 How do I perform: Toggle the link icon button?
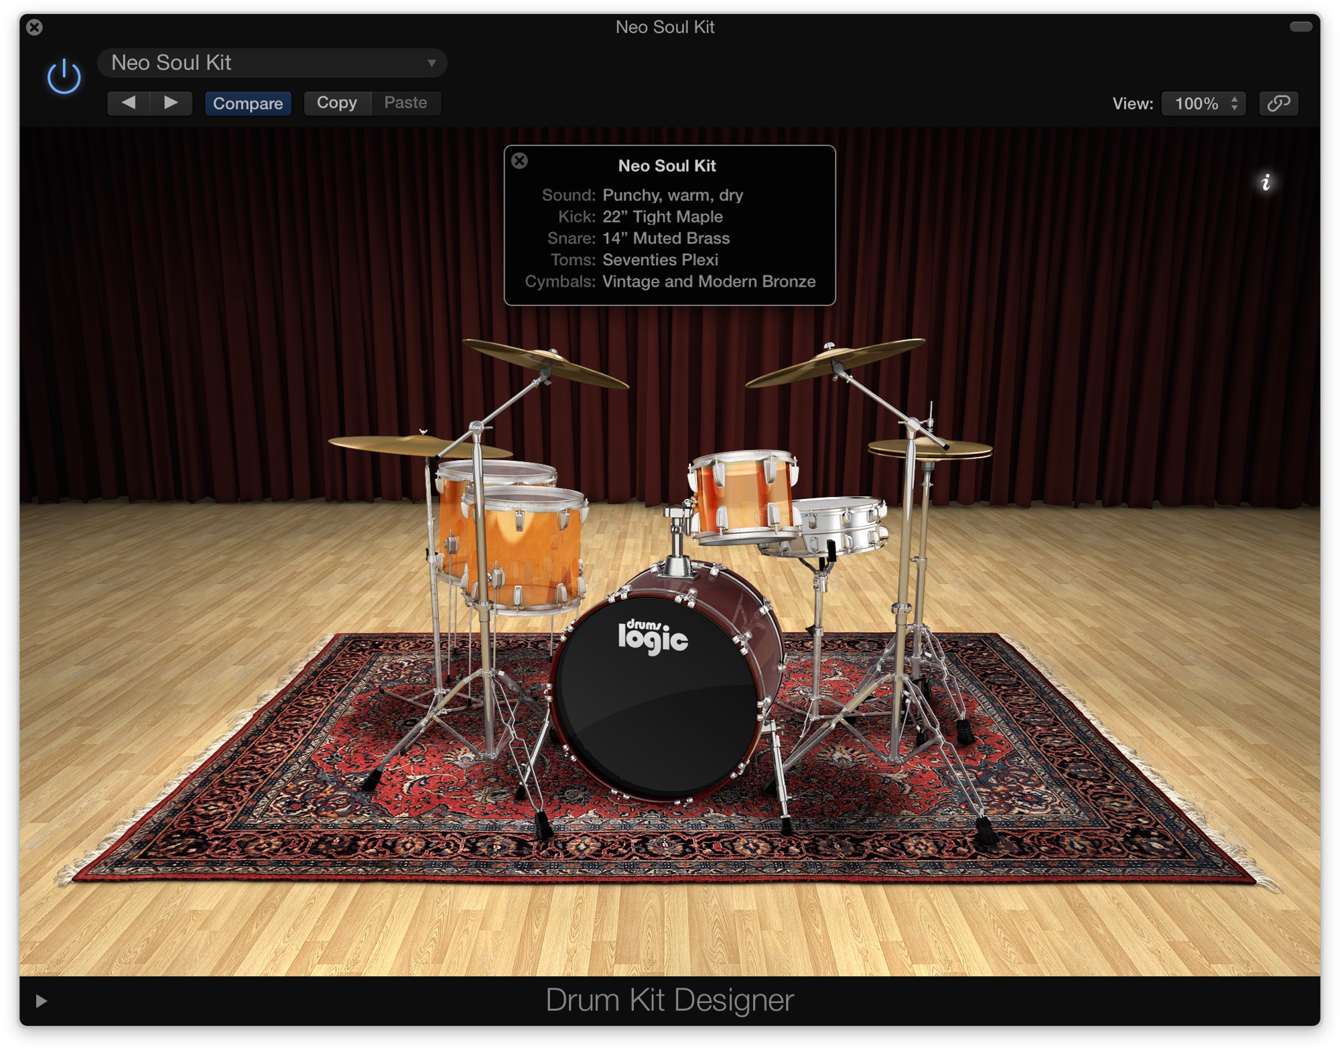point(1278,103)
